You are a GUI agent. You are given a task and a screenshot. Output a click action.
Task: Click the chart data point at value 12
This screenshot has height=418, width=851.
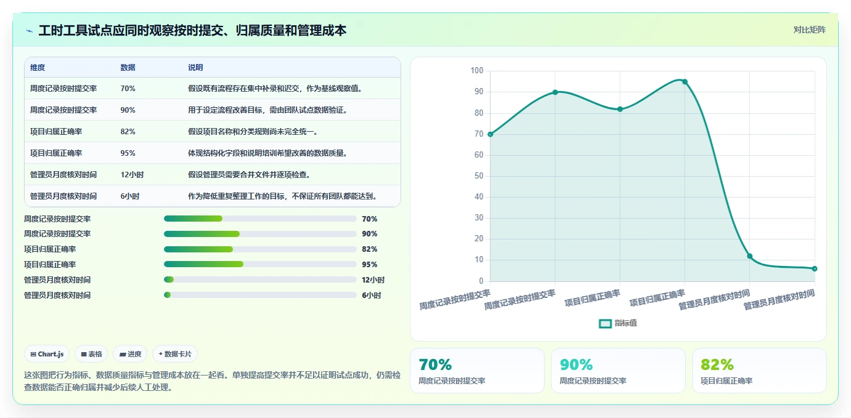(750, 256)
